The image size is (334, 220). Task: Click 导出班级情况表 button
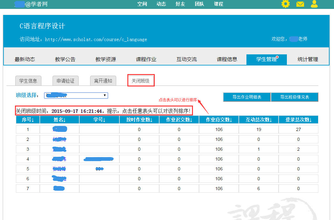(x=295, y=97)
